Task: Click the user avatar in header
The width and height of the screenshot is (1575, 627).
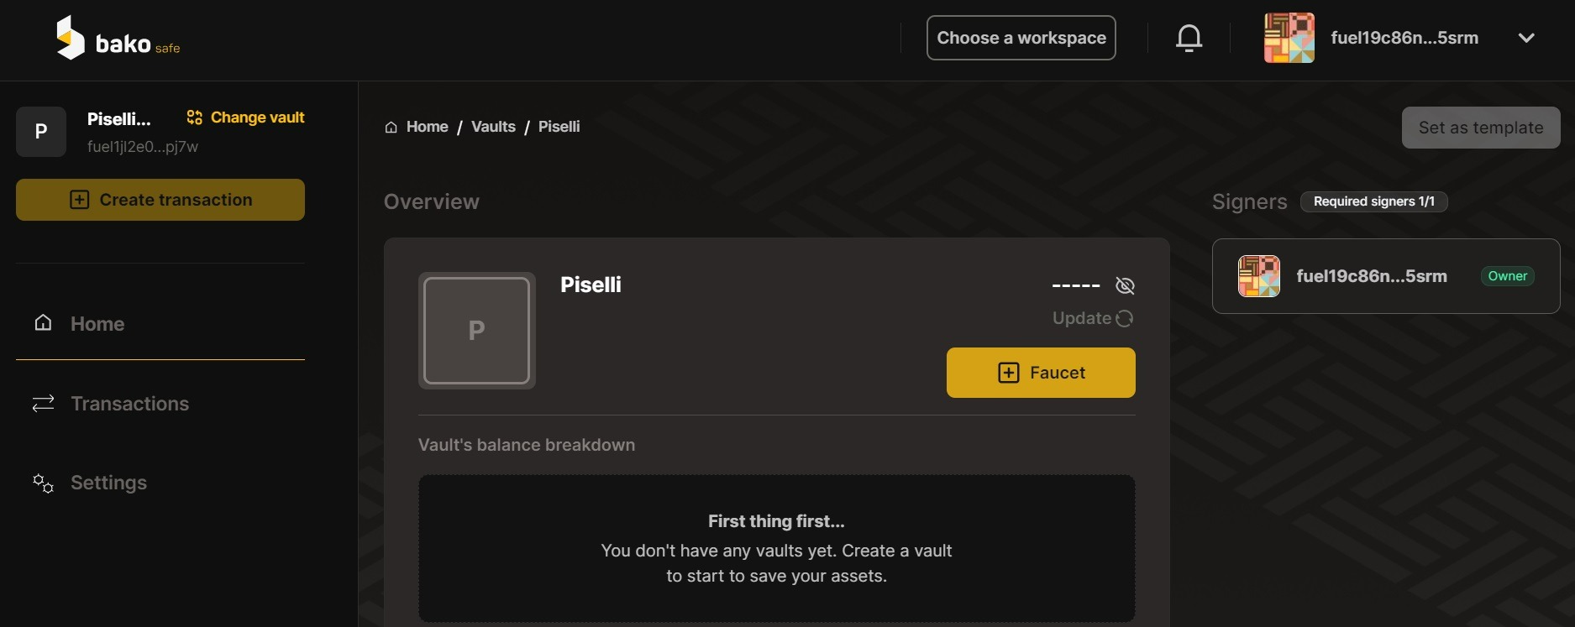Action: click(x=1289, y=38)
